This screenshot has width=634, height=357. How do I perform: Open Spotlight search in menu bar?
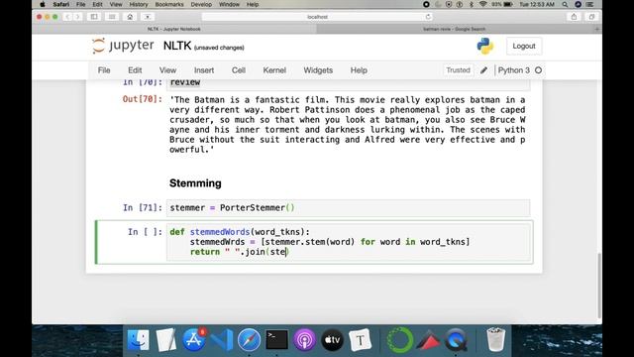click(x=565, y=4)
